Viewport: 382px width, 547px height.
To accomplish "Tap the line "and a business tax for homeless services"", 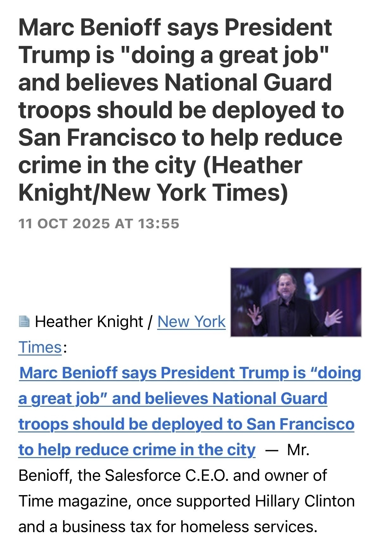I will tap(168, 527).
